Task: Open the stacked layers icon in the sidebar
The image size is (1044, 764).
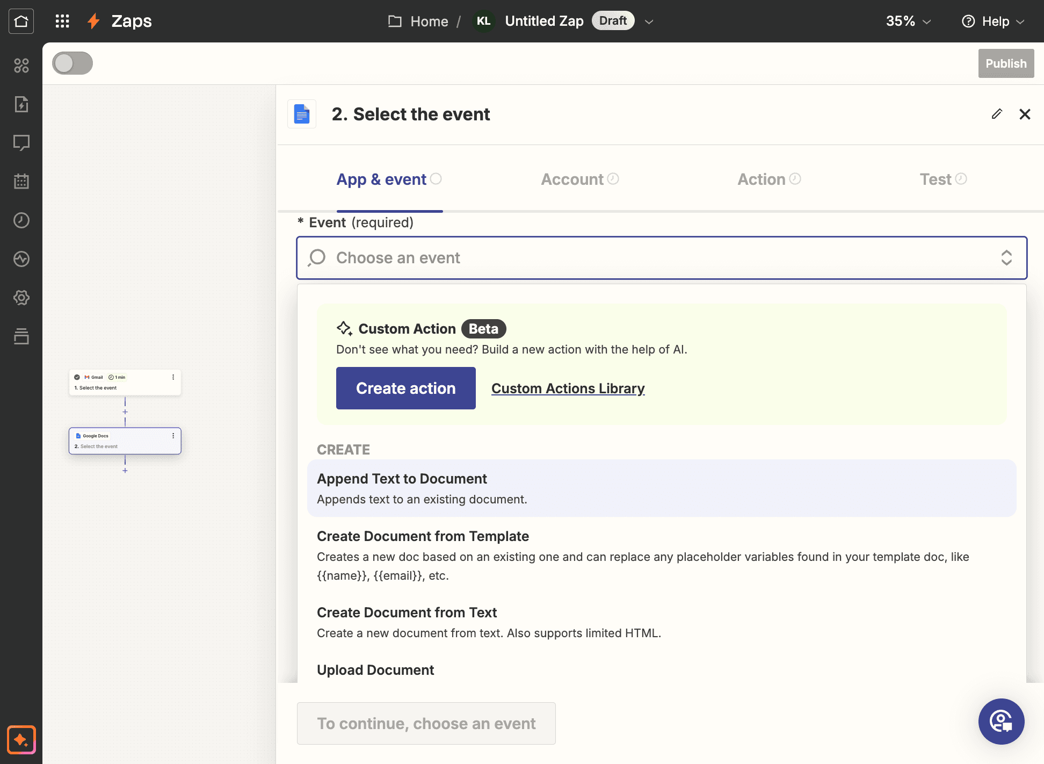Action: pos(21,336)
